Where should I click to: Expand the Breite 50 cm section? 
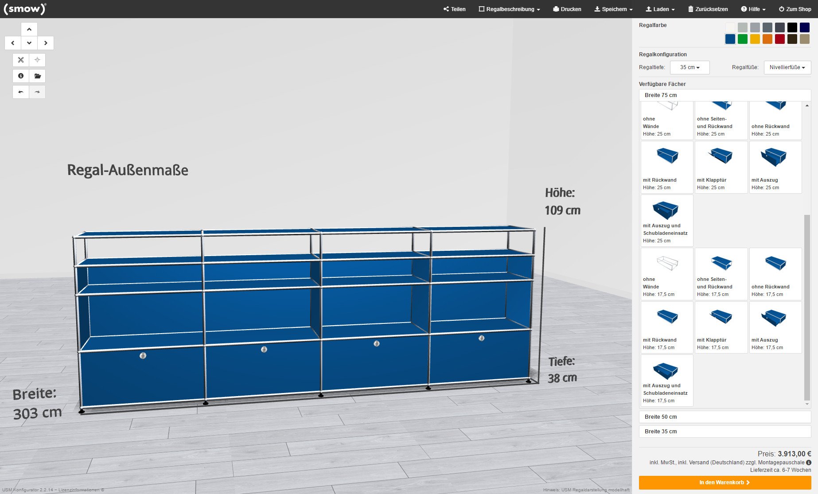(725, 417)
